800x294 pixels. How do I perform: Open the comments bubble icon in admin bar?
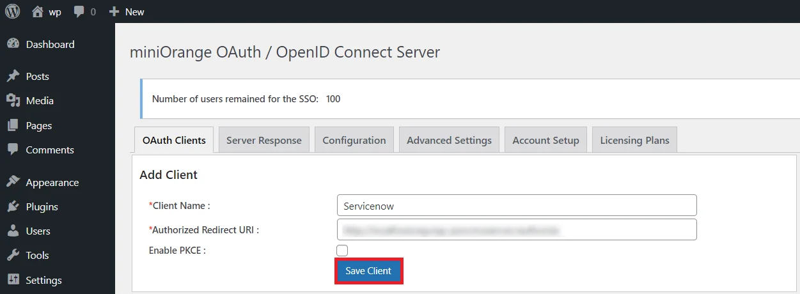pyautogui.click(x=79, y=12)
